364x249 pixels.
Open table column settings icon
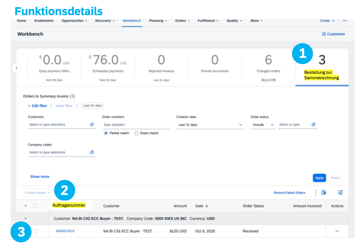(340, 193)
